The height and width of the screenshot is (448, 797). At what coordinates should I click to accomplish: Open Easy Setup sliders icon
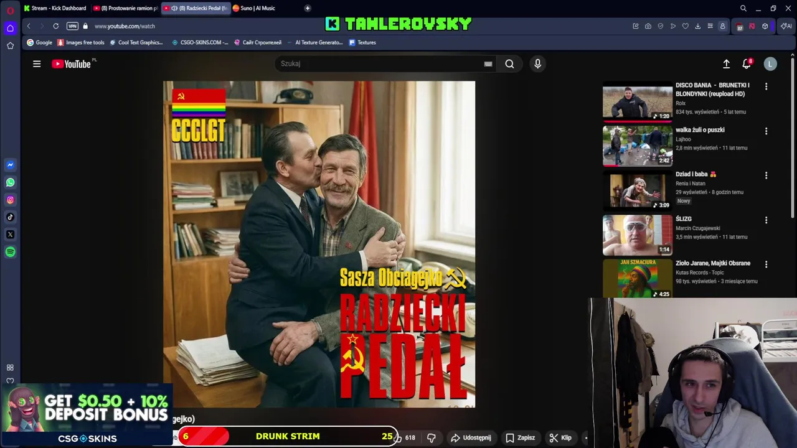tap(710, 26)
